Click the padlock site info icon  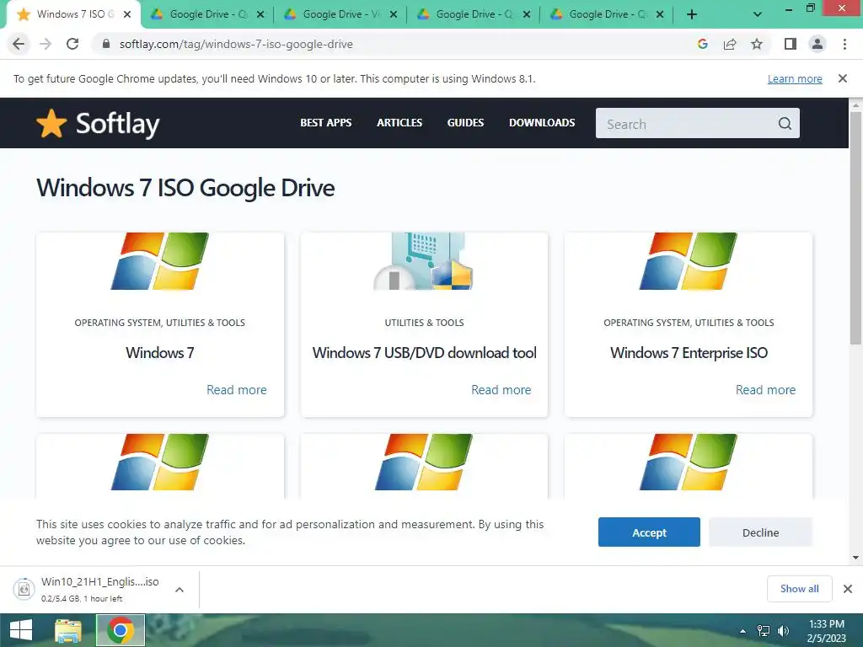click(x=106, y=44)
